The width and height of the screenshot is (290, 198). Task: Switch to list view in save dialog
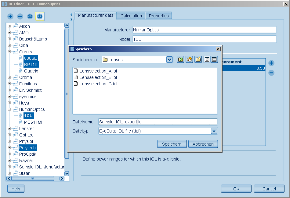tap(207, 60)
